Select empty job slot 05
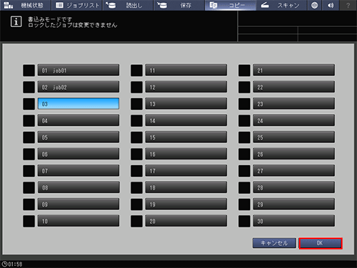 [78, 137]
